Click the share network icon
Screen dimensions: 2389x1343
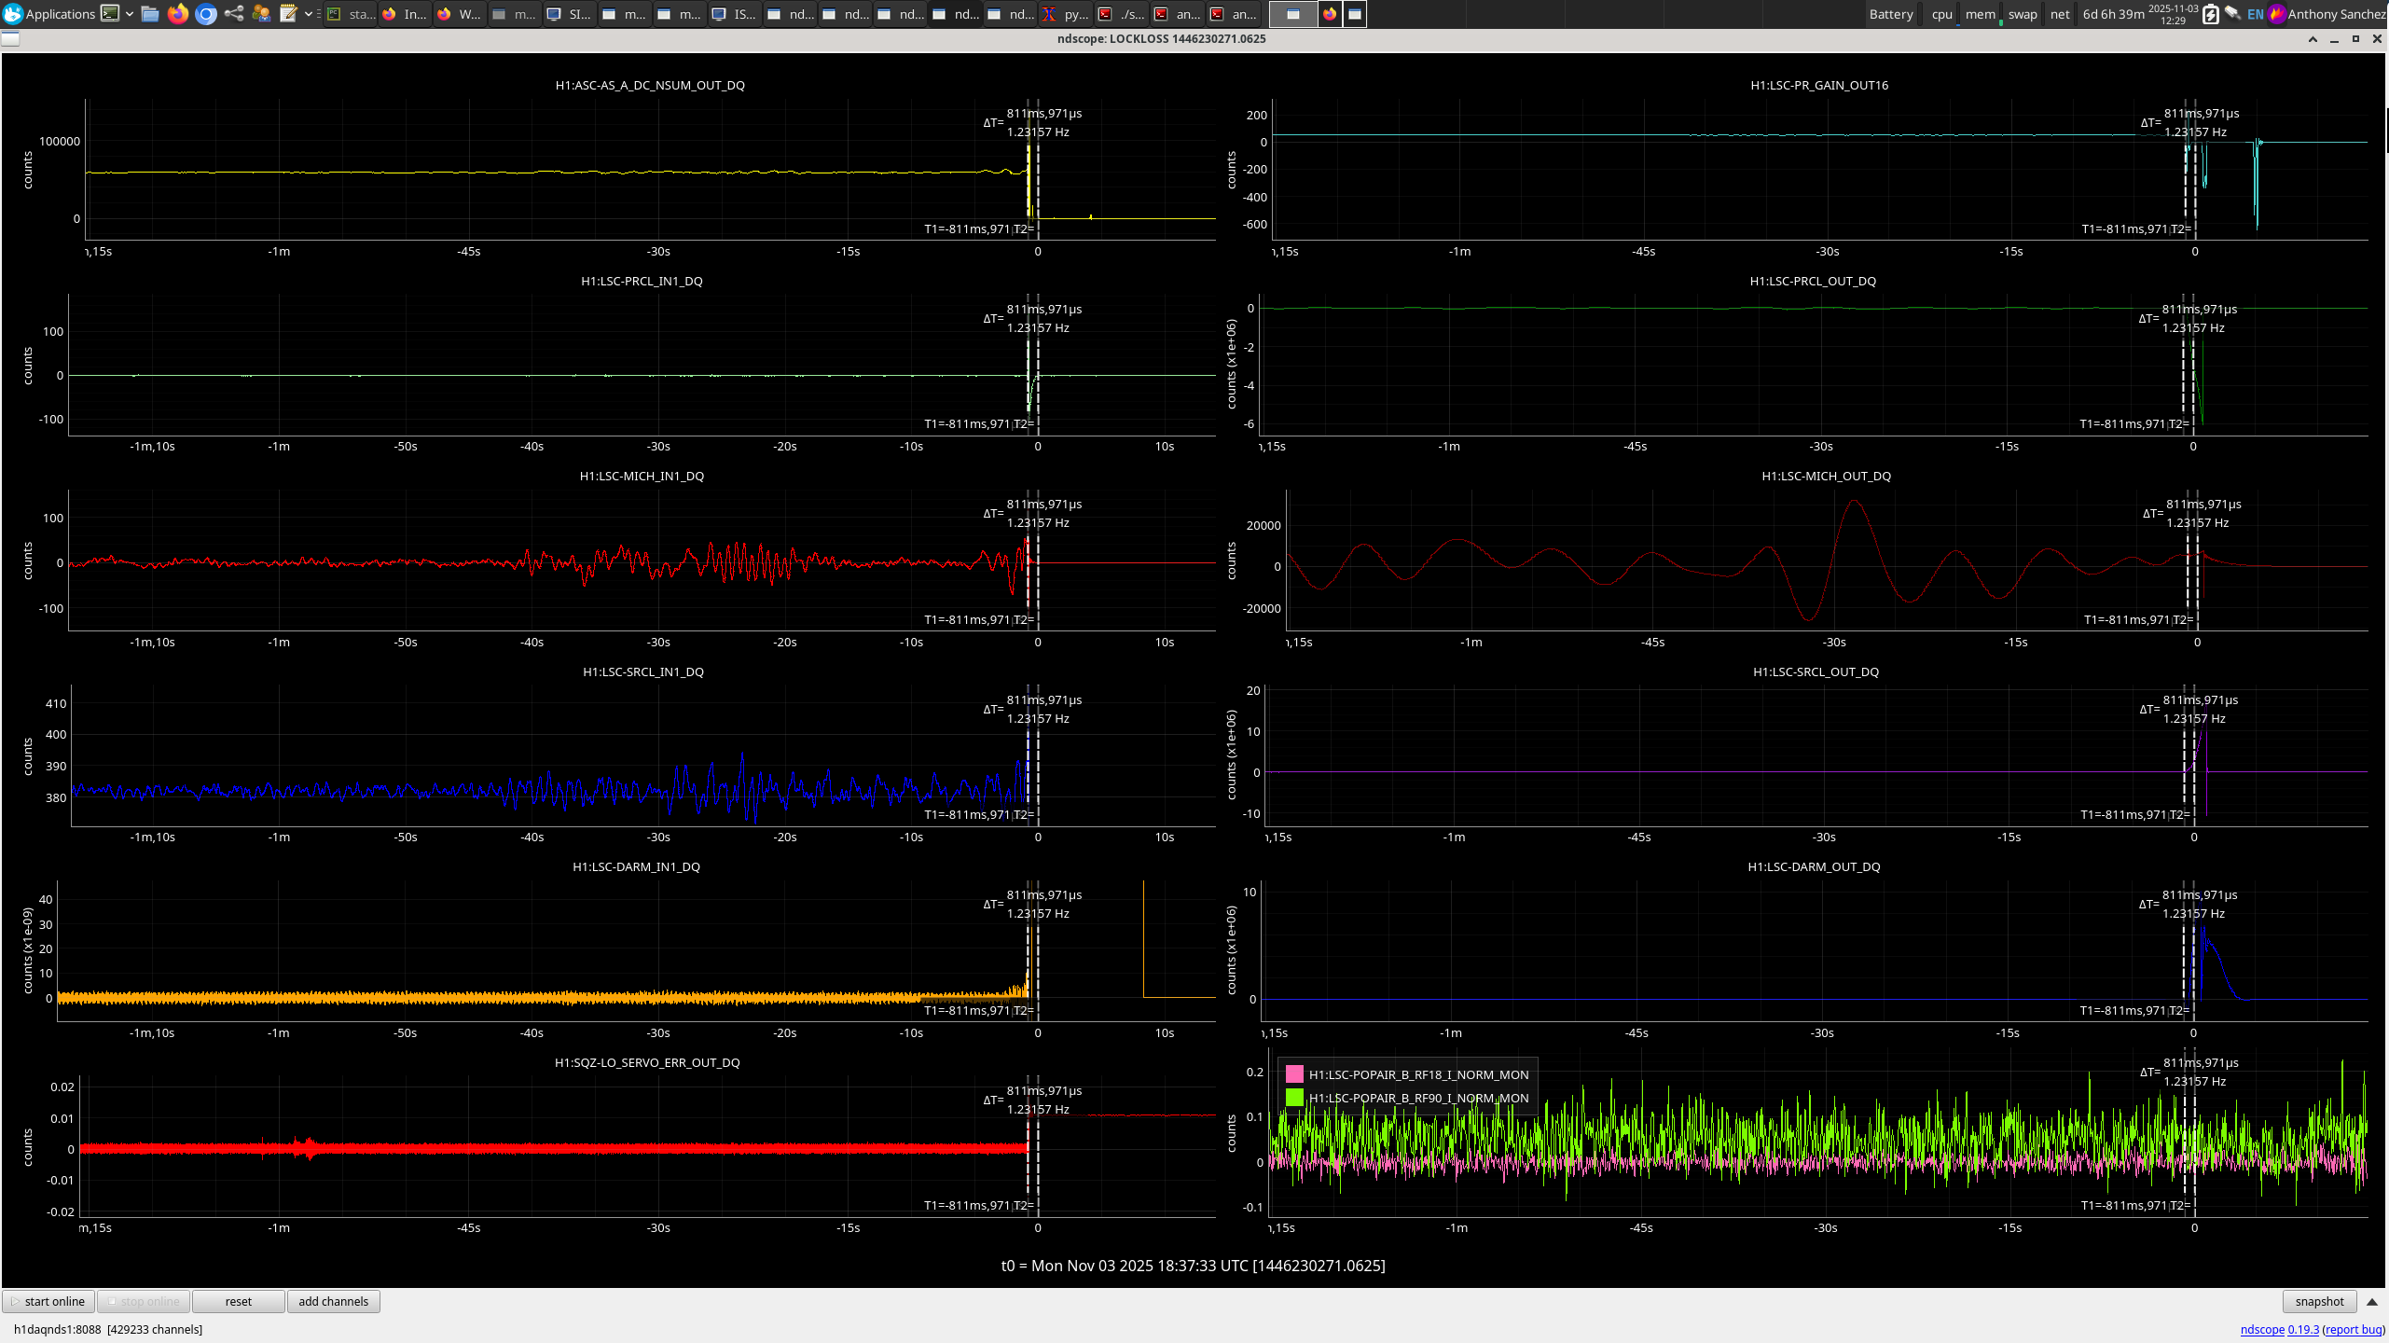pos(234,13)
